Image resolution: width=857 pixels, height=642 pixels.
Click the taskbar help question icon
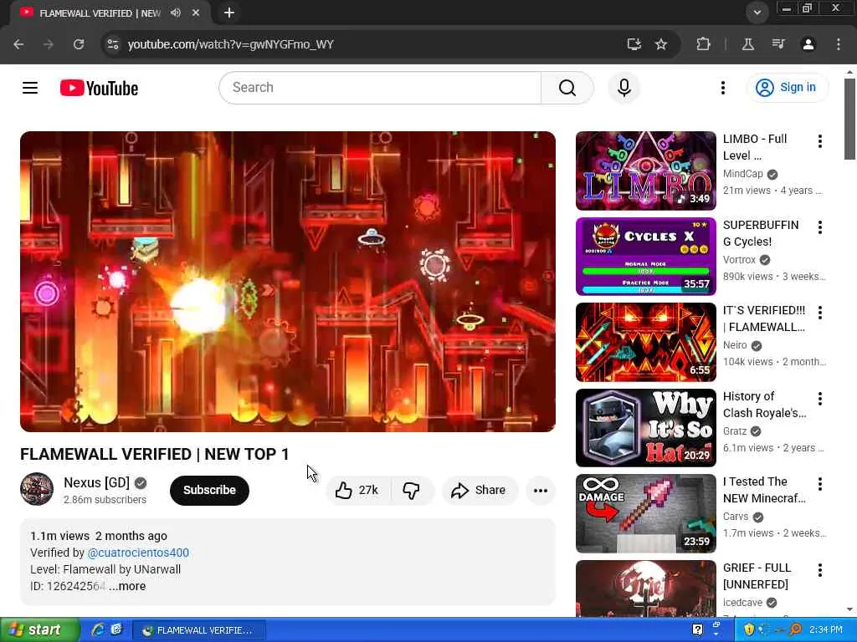697,629
